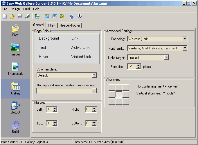198x145 pixels.
Task: Click the Total Size status bar text
Action: pos(99,142)
